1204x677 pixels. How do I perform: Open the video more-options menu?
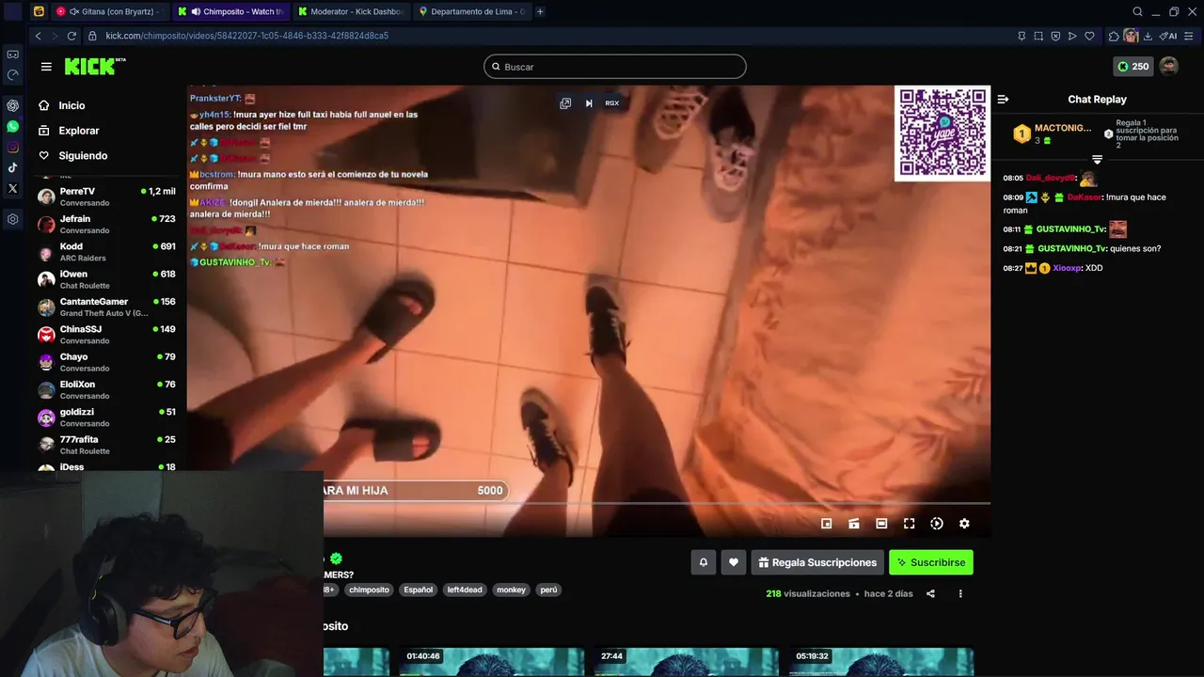tap(960, 593)
